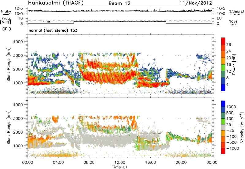Image resolution: width=245 pixels, height=169 pixels.
Task: Click the CPID label
Action: [7, 29]
